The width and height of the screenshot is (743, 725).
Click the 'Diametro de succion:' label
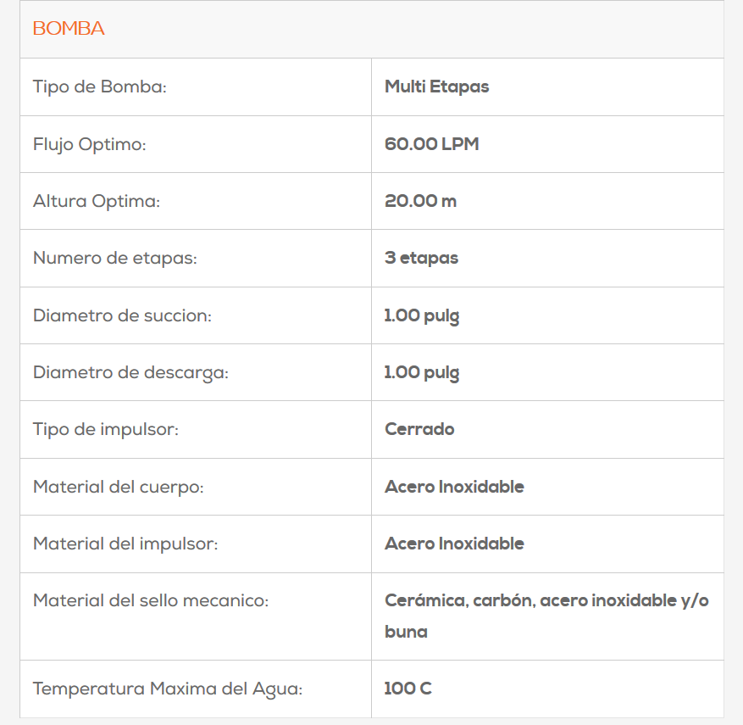tap(122, 315)
